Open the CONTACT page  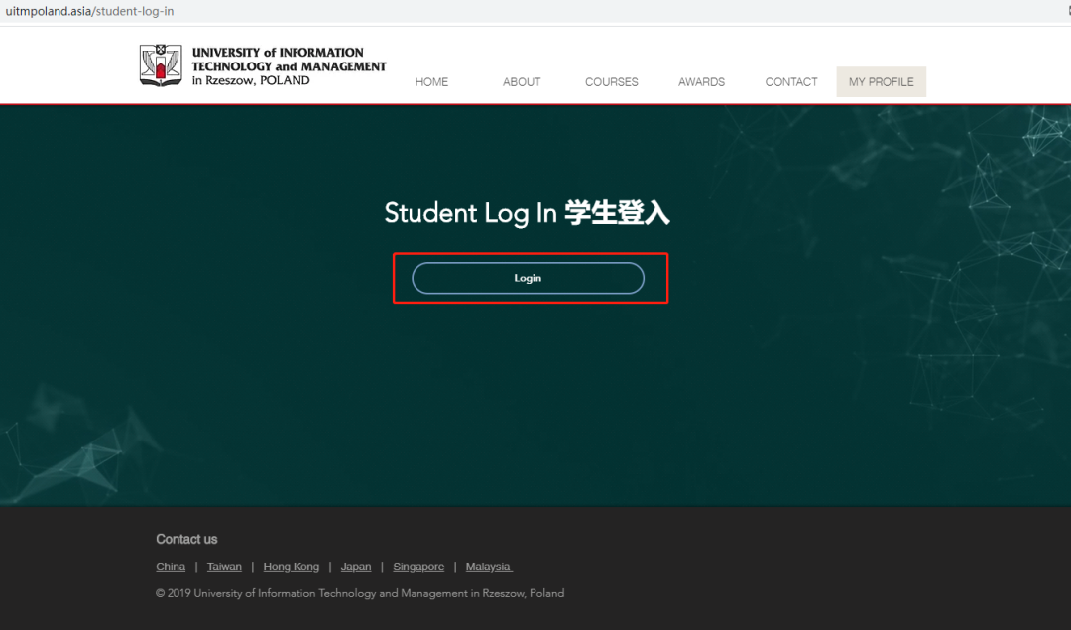click(x=791, y=82)
